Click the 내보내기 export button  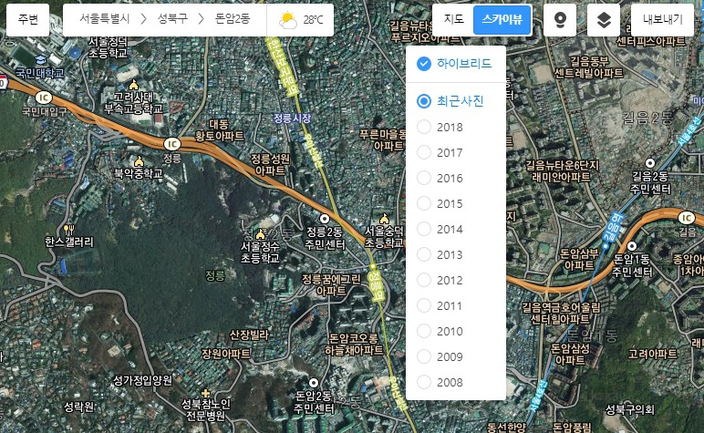(662, 20)
